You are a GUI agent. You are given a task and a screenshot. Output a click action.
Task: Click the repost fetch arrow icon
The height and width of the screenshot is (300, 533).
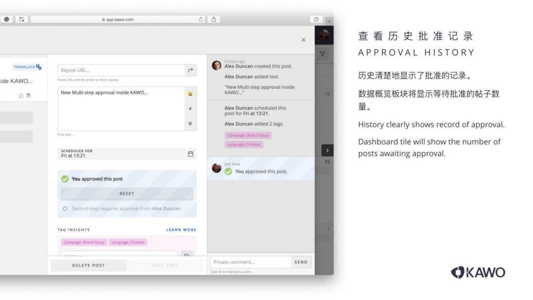tap(191, 70)
